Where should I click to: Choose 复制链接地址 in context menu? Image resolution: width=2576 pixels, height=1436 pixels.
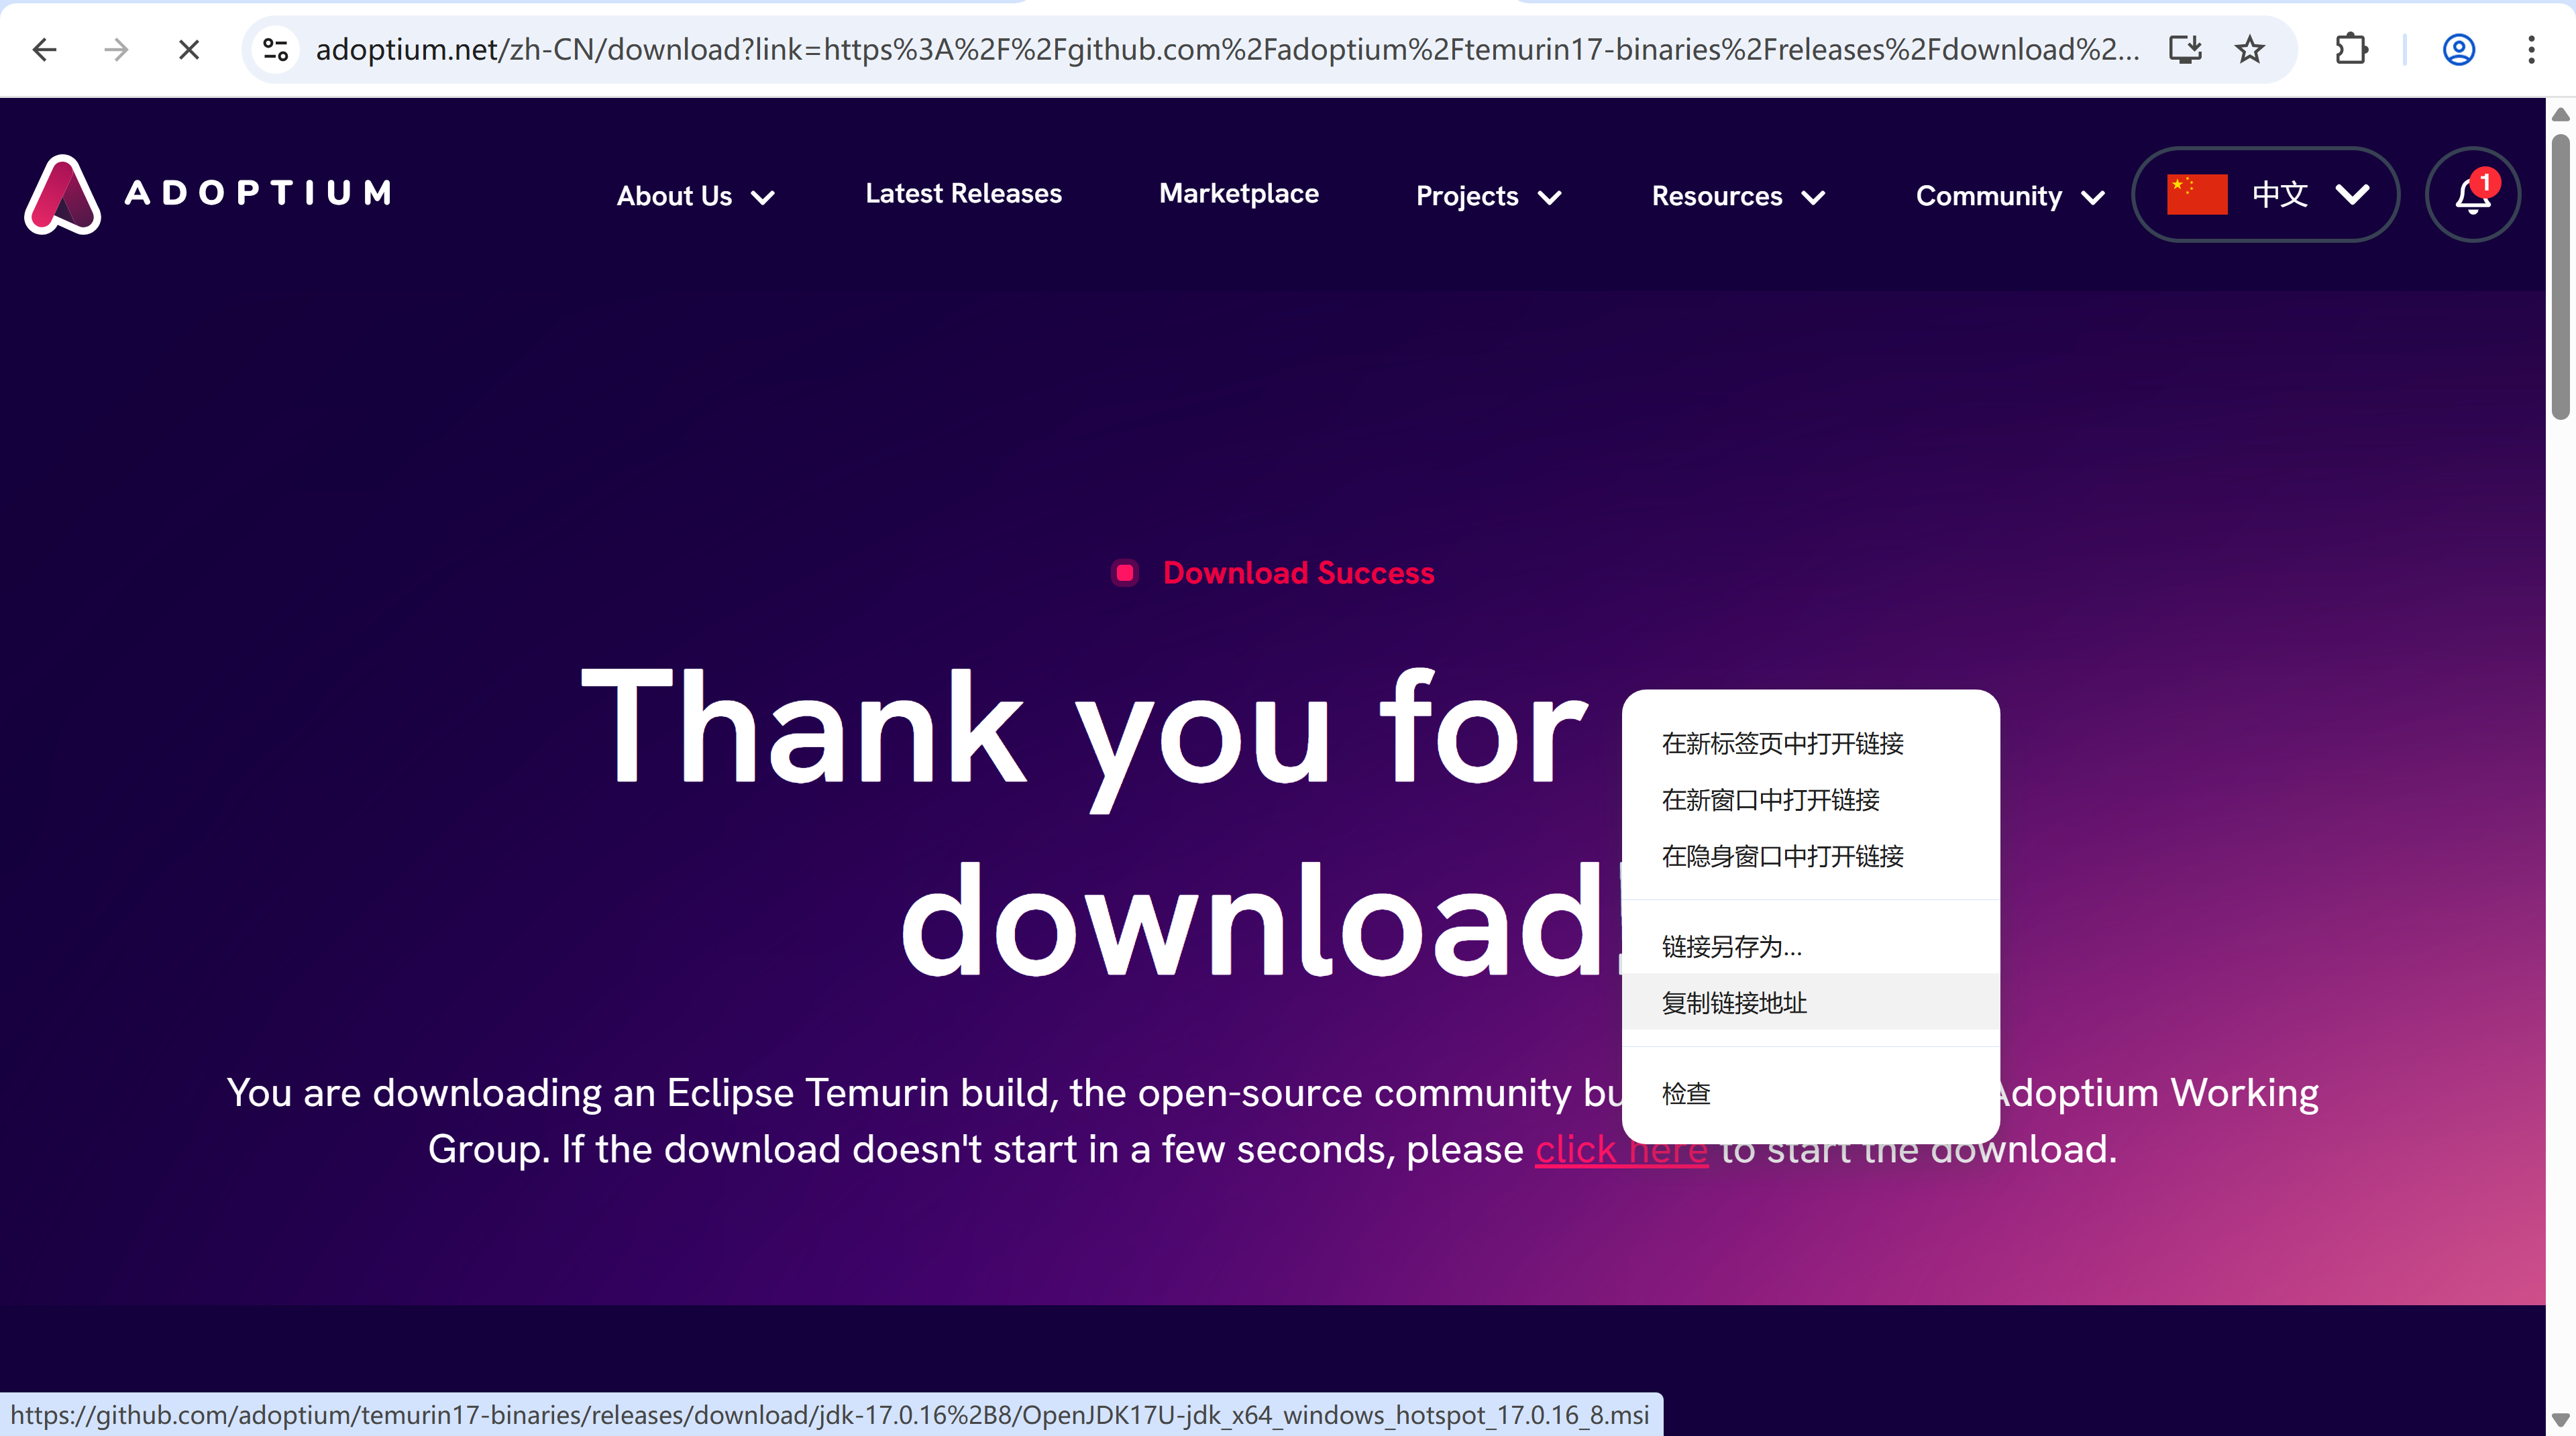point(1810,1002)
